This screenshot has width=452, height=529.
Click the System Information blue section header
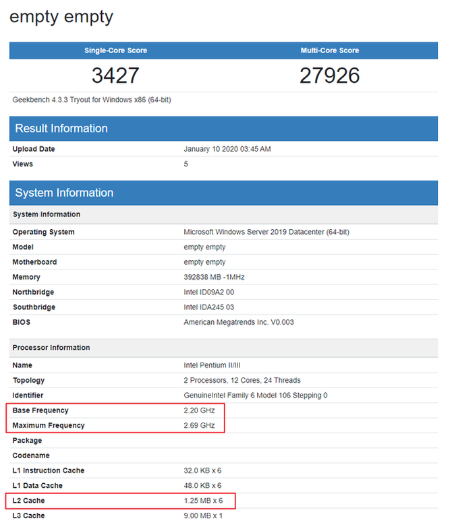[x=64, y=193]
